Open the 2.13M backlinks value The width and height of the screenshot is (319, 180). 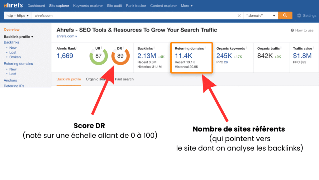[x=147, y=56]
